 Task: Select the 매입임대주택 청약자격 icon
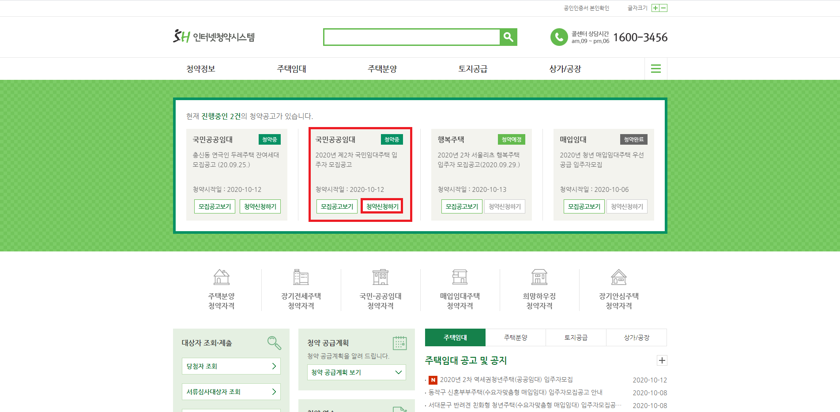coord(460,277)
